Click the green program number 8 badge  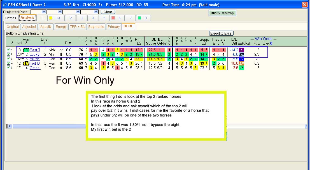[26, 50]
